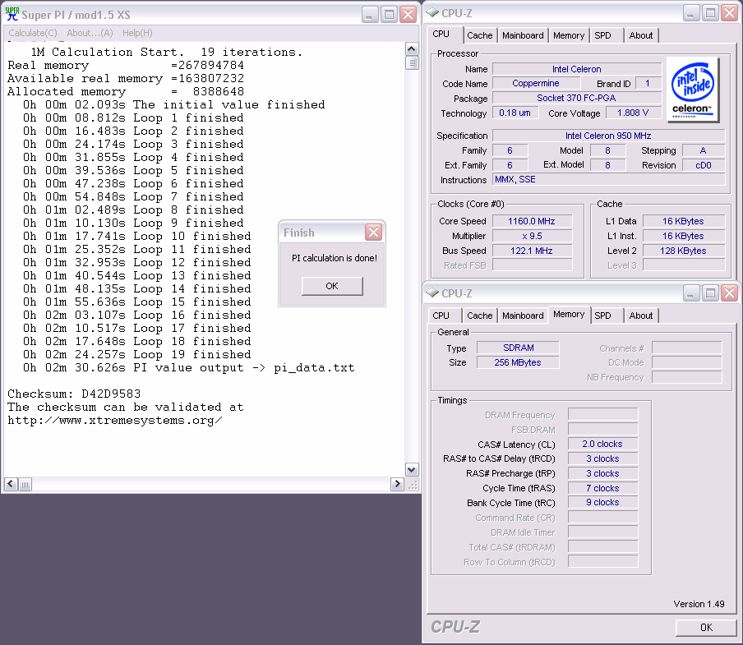Select Memory tab in top CPU-Z window
Screen dimensions: 743x645
569,35
